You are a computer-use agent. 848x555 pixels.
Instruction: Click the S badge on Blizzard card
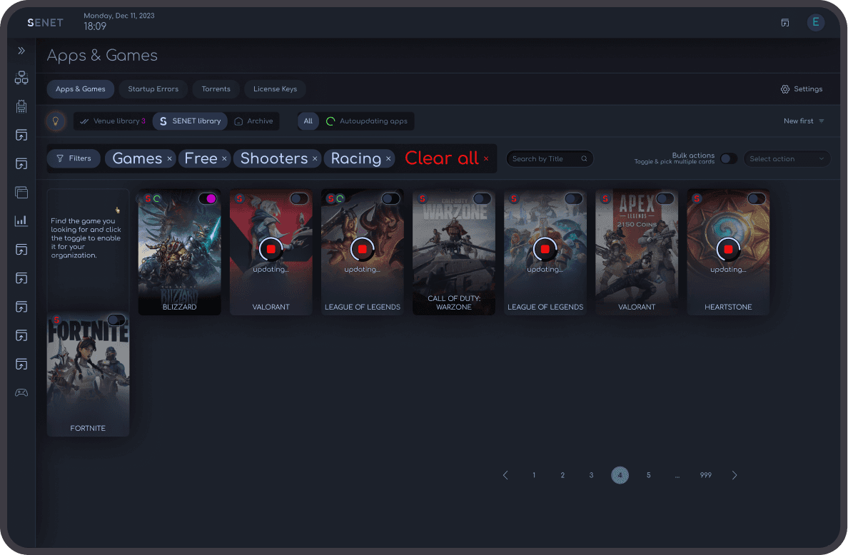coord(148,199)
